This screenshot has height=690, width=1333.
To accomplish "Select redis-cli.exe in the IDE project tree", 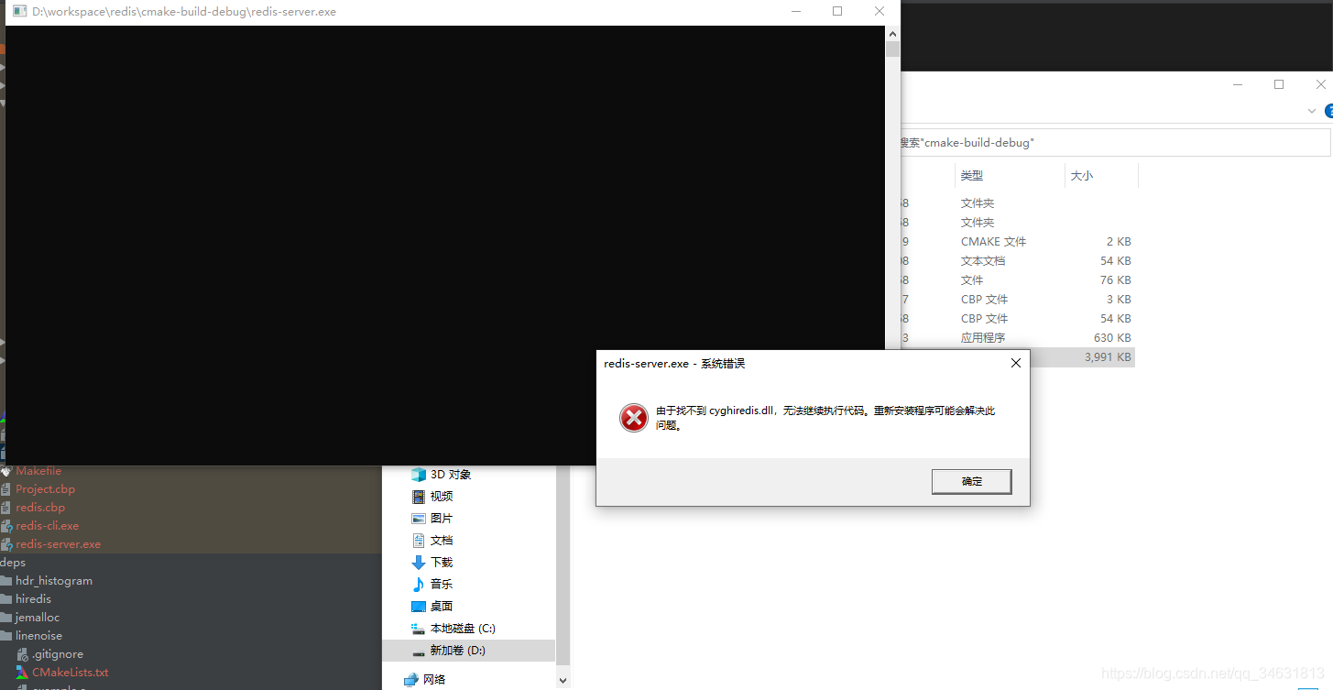I will 47,526.
